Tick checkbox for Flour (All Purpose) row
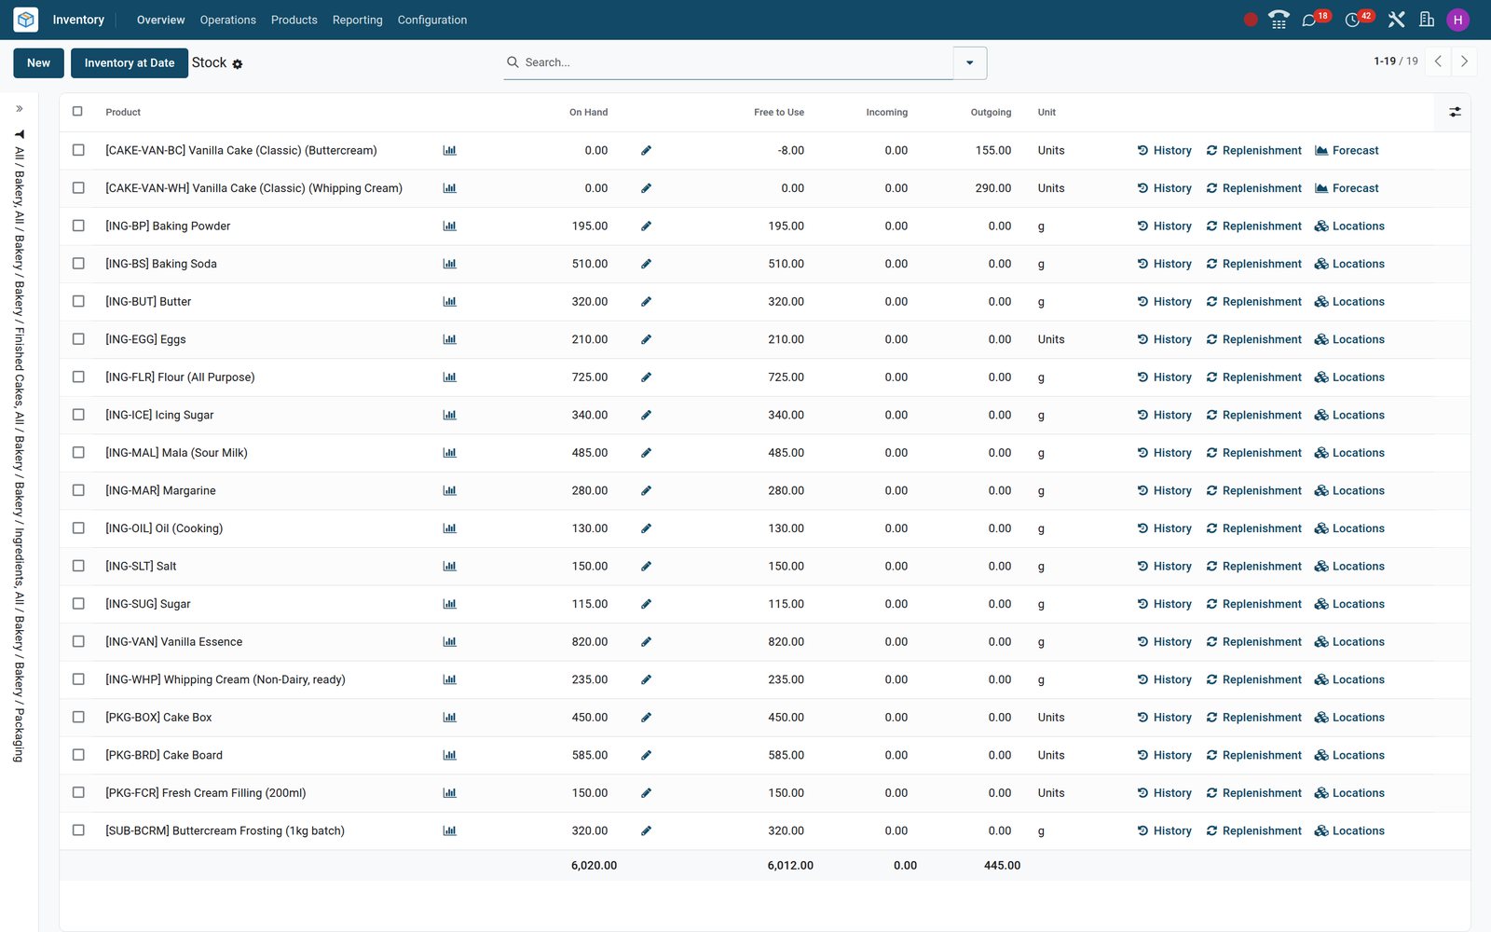The image size is (1491, 932). 78,377
